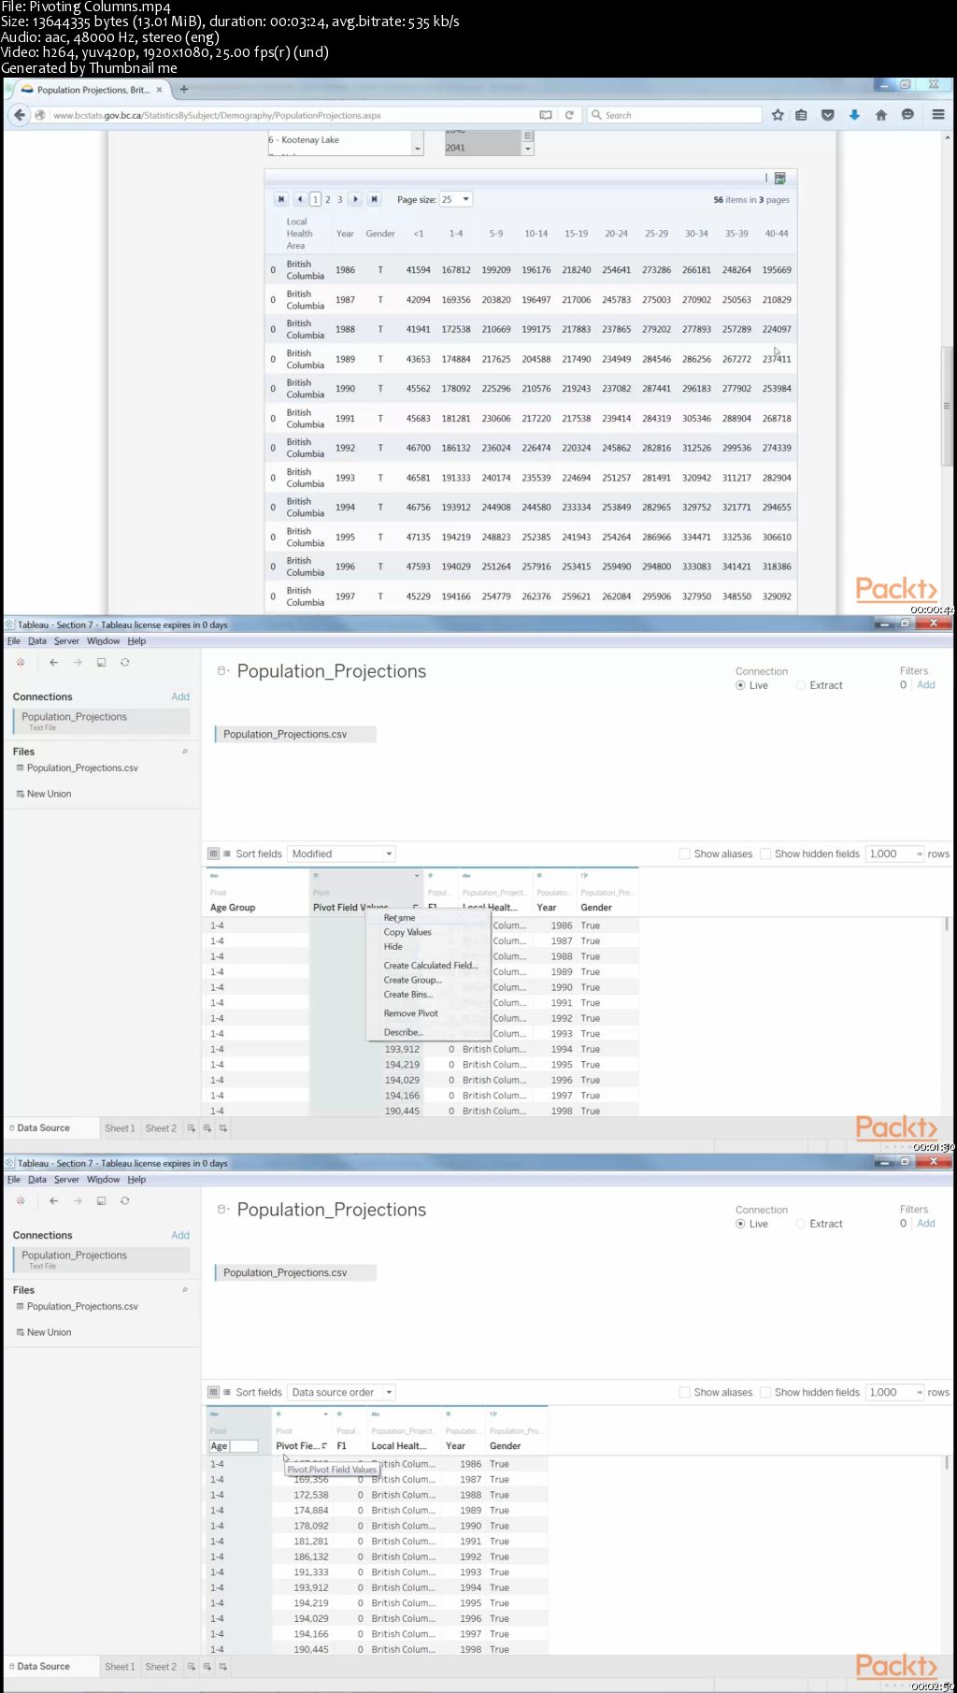Click save icon in context-menu Tableau window
Screen dimensions: 957x1693
coord(101,662)
